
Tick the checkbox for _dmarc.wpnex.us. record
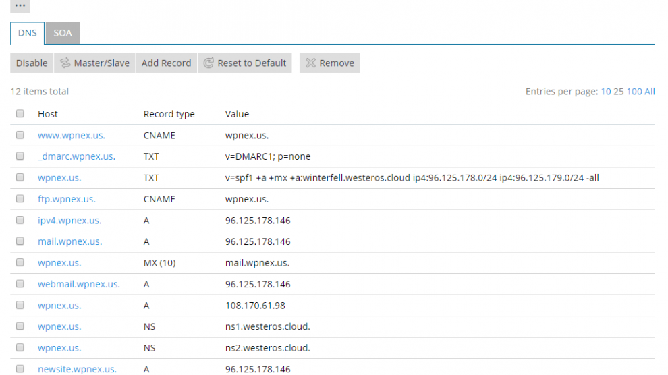click(20, 156)
